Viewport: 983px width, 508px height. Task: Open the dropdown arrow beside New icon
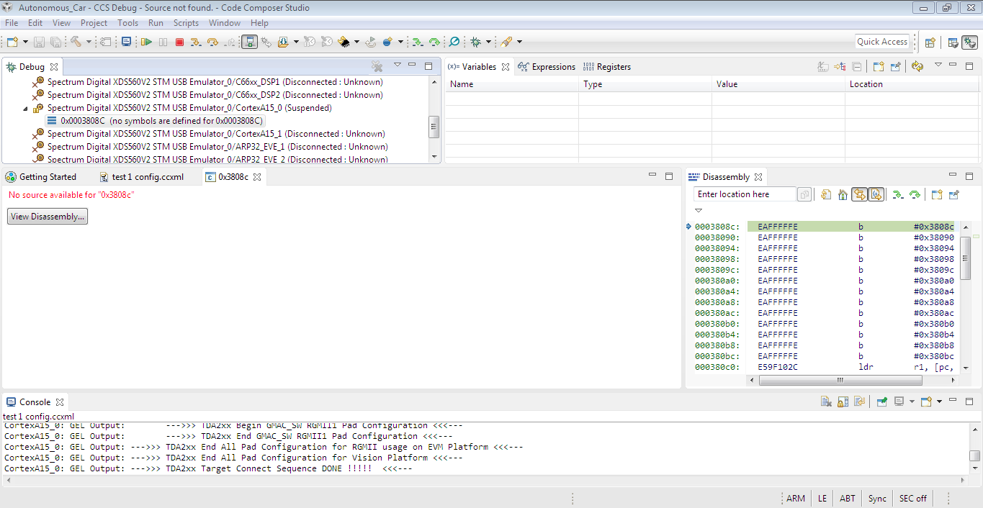[26, 42]
